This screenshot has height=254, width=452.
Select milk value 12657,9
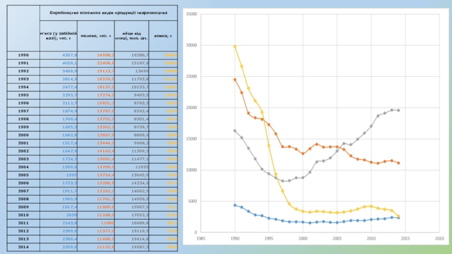(106, 135)
